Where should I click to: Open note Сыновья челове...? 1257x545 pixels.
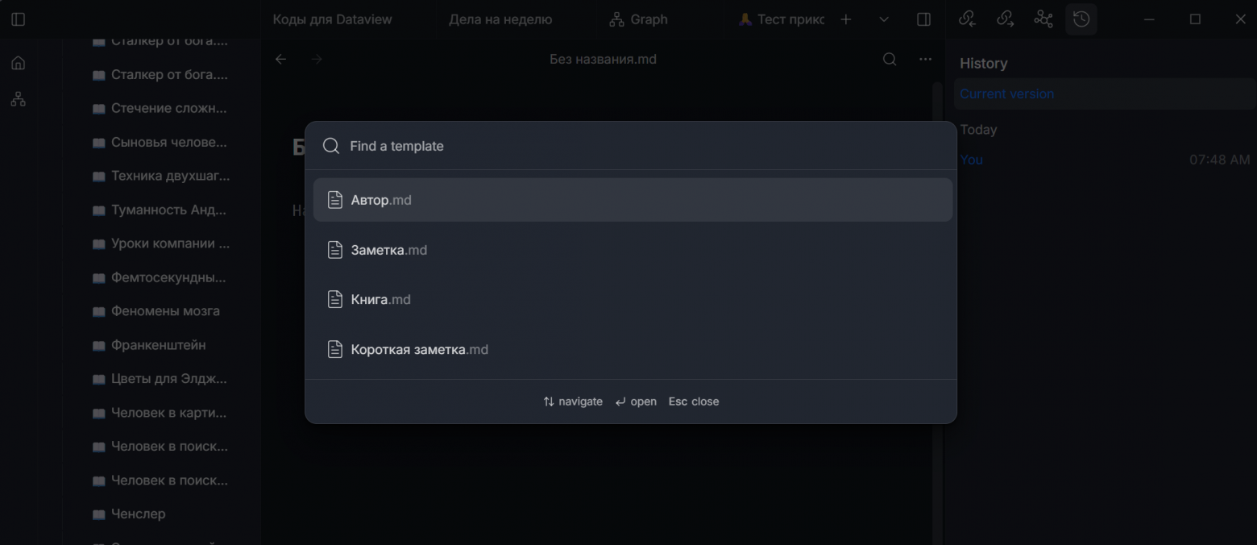click(x=169, y=142)
